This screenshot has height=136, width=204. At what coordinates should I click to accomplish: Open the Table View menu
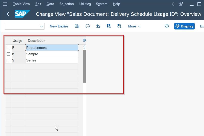(21, 4)
